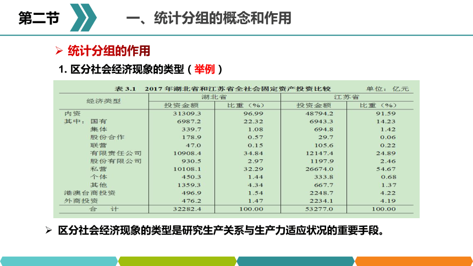Click the value 6987.2 in 国有 row
473x266 pixels.
[189, 121]
